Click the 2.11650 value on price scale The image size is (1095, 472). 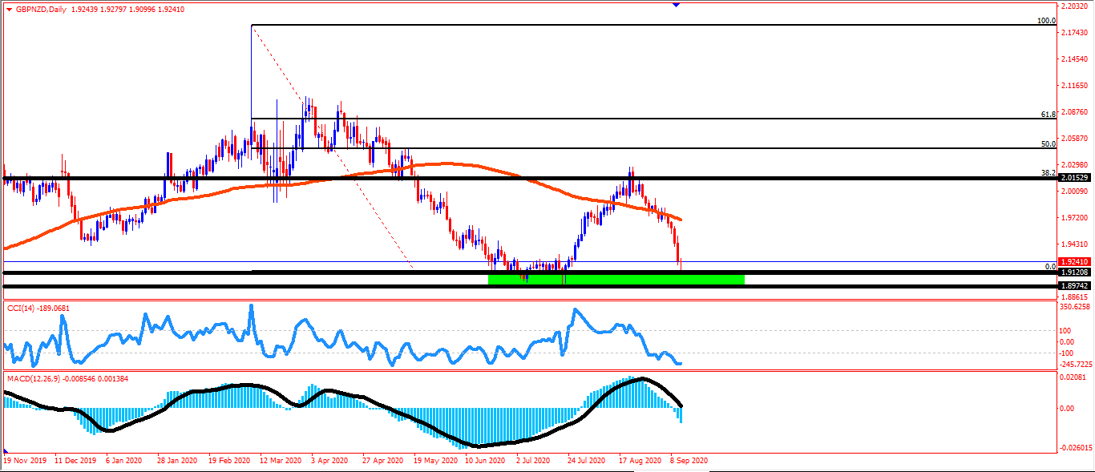(x=1073, y=85)
